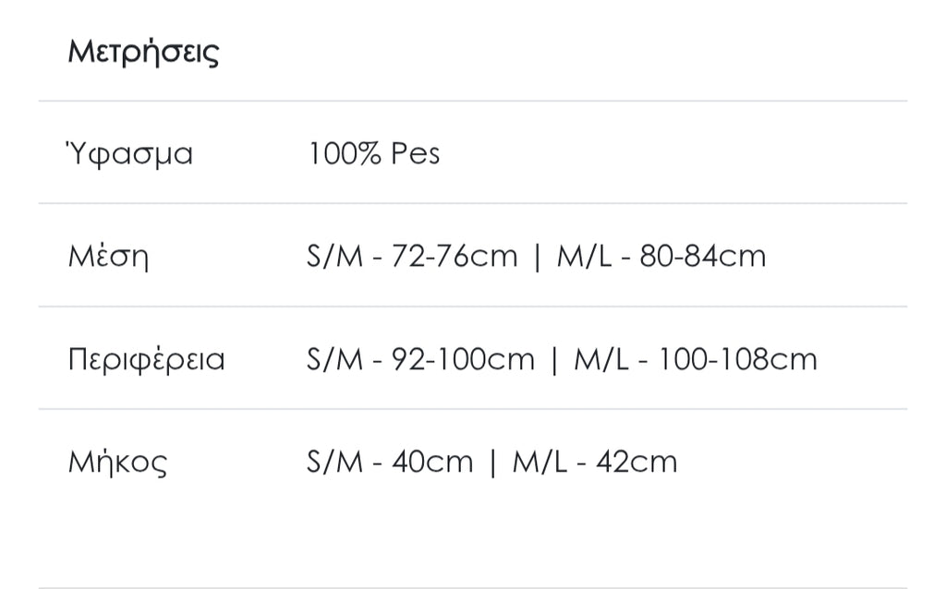Click the bottom divider line below Μήκος
The width and height of the screenshot is (946, 589).
coord(473,587)
